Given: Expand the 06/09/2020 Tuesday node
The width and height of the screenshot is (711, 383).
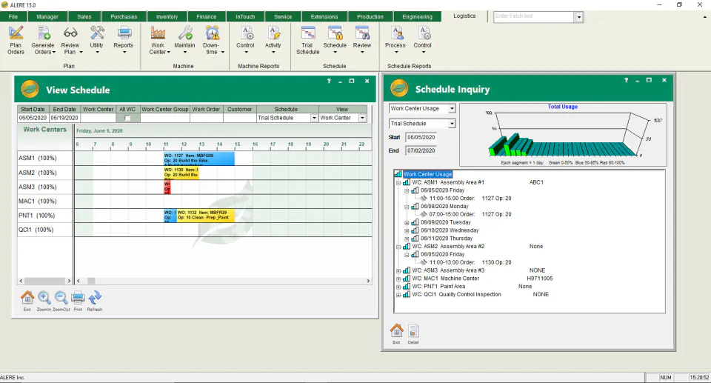Looking at the screenshot, I should pyautogui.click(x=407, y=223).
